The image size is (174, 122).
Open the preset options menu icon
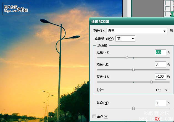tap(172, 31)
